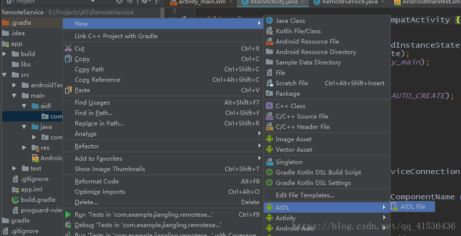Click the Paste clipboard icon
461x236 pixels.
(68, 90)
